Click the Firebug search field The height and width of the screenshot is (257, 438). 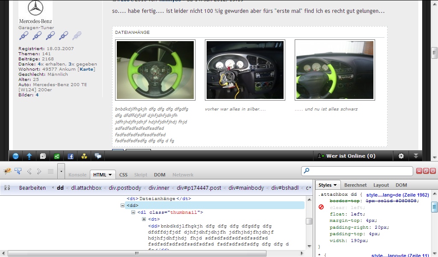(x=357, y=171)
